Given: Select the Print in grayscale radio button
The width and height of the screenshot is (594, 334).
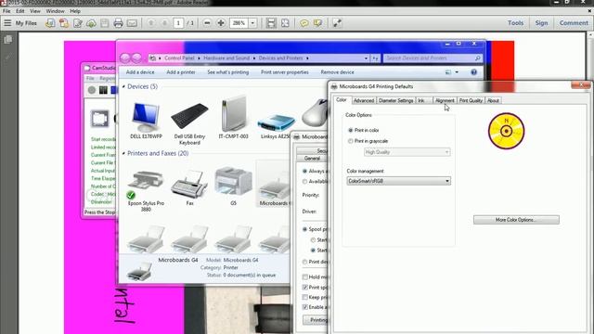Looking at the screenshot, I should [x=351, y=141].
